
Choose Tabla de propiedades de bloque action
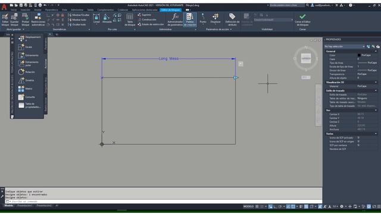point(29,105)
